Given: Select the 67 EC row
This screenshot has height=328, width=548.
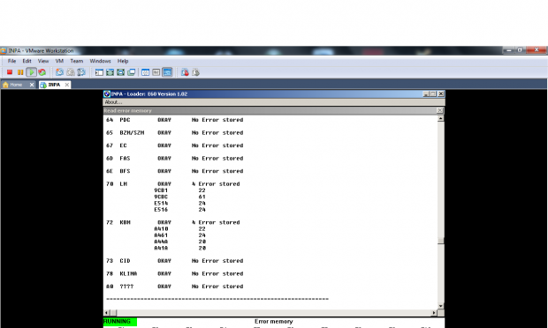Looking at the screenshot, I should click(175, 145).
